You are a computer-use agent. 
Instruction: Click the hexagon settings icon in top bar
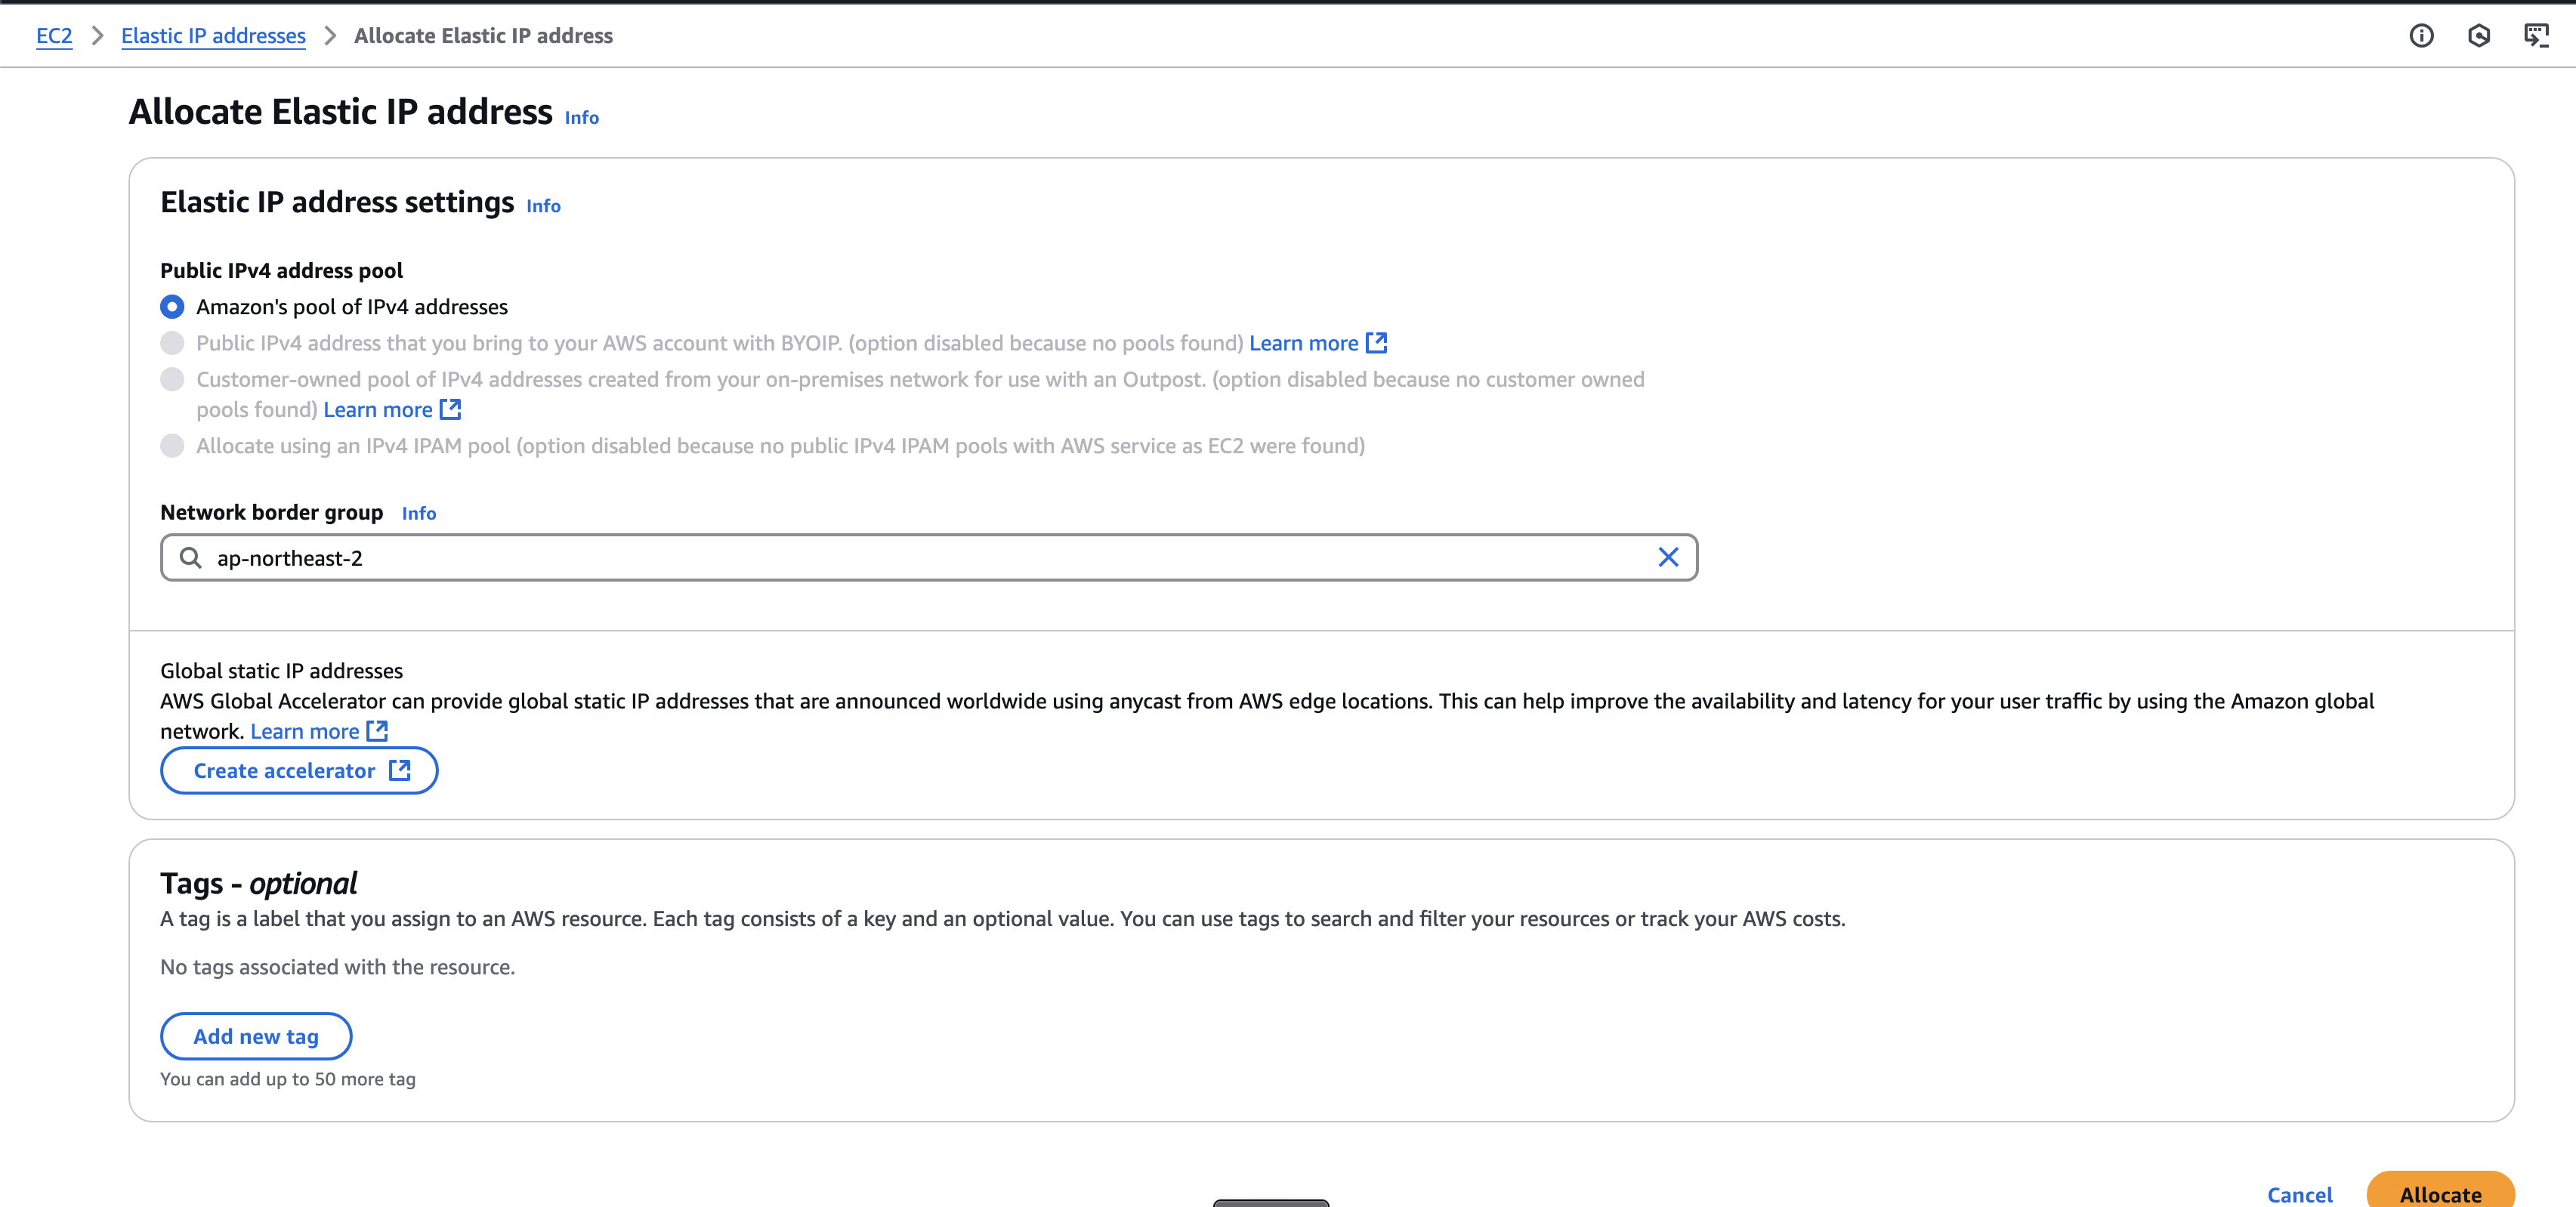(x=2479, y=36)
